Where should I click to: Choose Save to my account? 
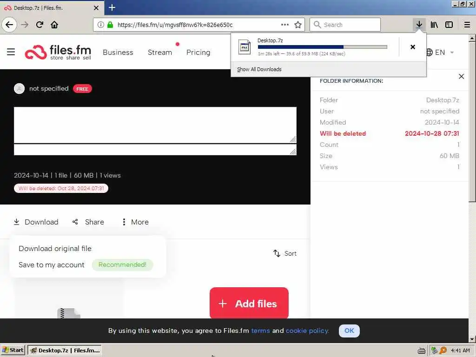click(x=51, y=264)
